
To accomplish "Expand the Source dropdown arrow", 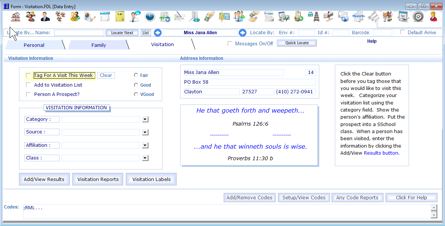I will coord(145,132).
